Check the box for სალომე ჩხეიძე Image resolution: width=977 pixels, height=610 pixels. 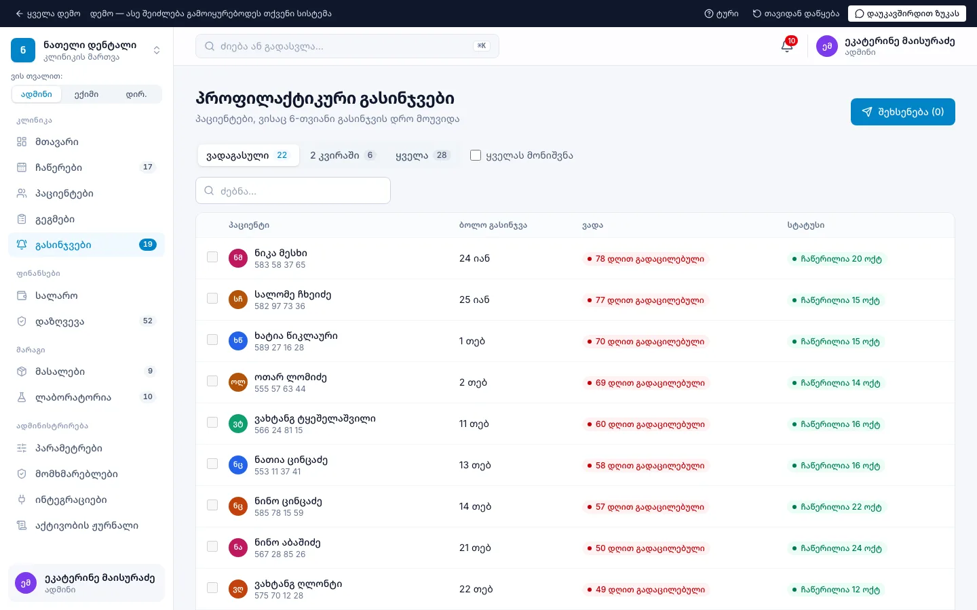point(212,298)
